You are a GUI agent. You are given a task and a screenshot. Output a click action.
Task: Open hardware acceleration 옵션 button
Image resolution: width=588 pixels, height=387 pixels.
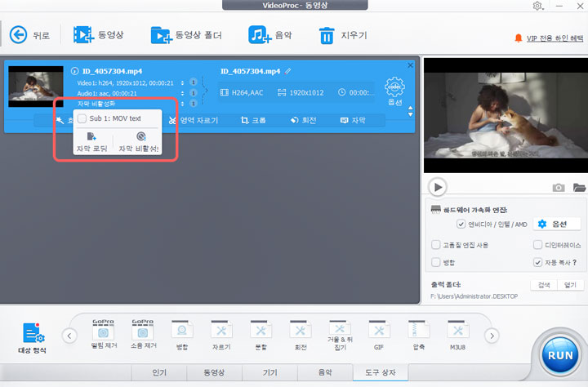555,224
